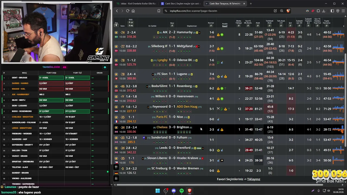
Task: Toggle favorite star for Bodo/Glimt - Rosenborg
Action: pos(116,86)
